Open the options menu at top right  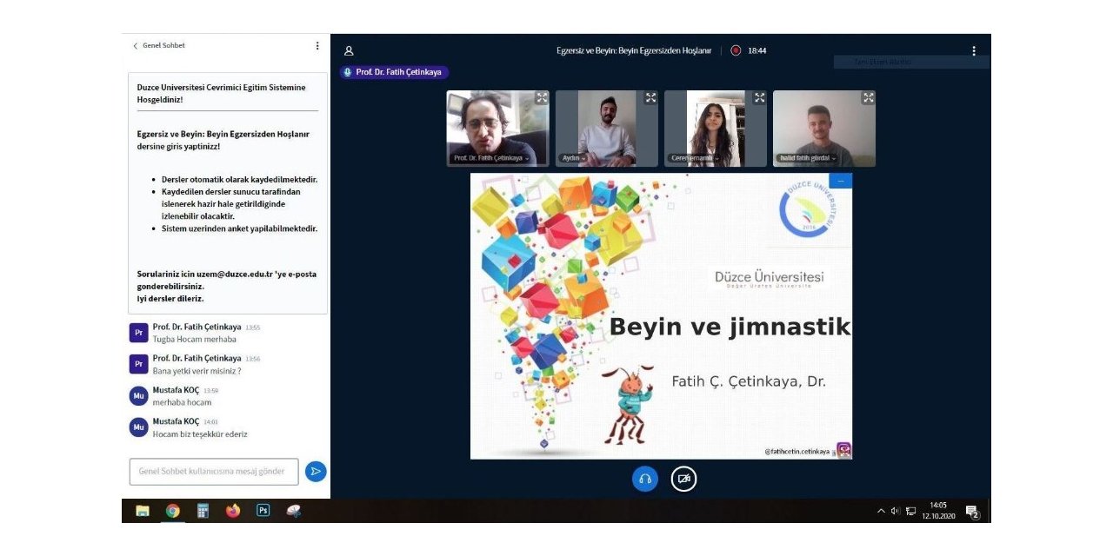click(974, 50)
